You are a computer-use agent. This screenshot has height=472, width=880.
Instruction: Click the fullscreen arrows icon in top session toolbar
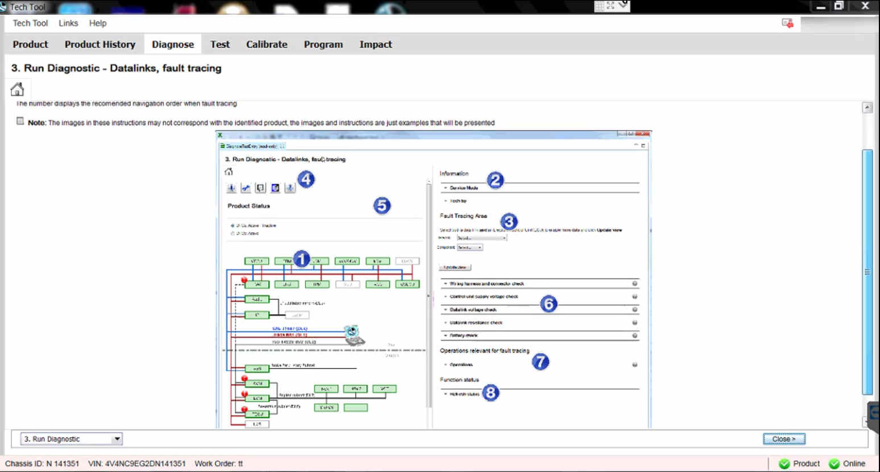[x=611, y=6]
